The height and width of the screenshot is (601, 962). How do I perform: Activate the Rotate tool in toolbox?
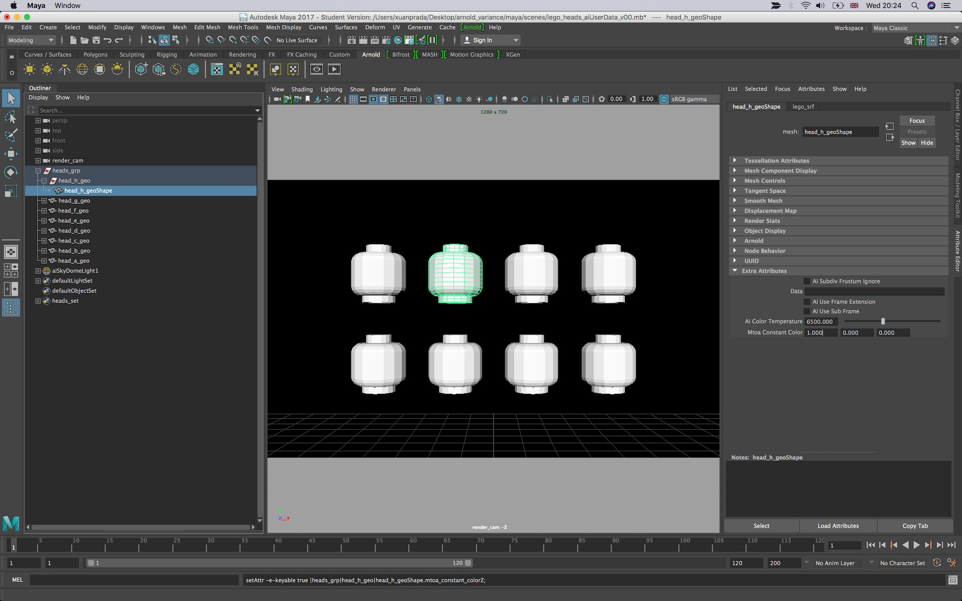tap(11, 172)
